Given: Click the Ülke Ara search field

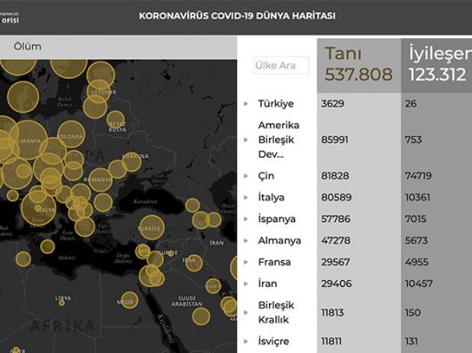Looking at the screenshot, I should pyautogui.click(x=281, y=65).
